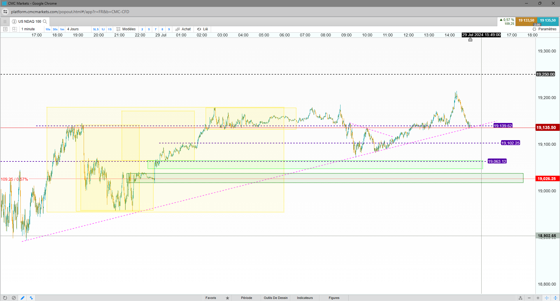
Task: Click the clear drawings circle-slash icon
Action: point(14,298)
